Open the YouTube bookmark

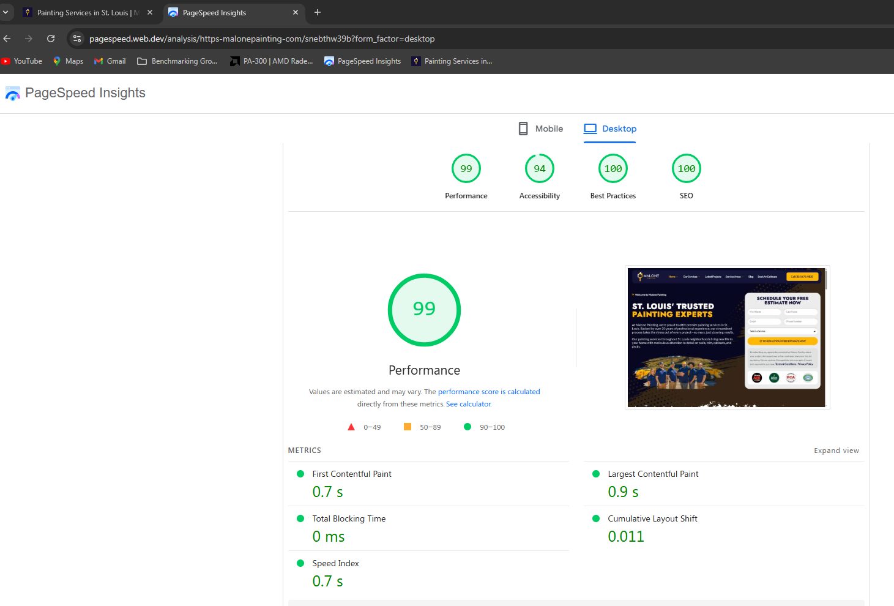tap(22, 61)
